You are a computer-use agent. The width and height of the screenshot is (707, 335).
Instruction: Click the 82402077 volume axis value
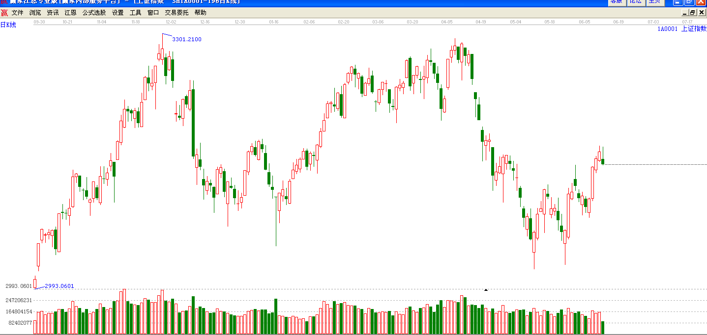click(x=20, y=323)
